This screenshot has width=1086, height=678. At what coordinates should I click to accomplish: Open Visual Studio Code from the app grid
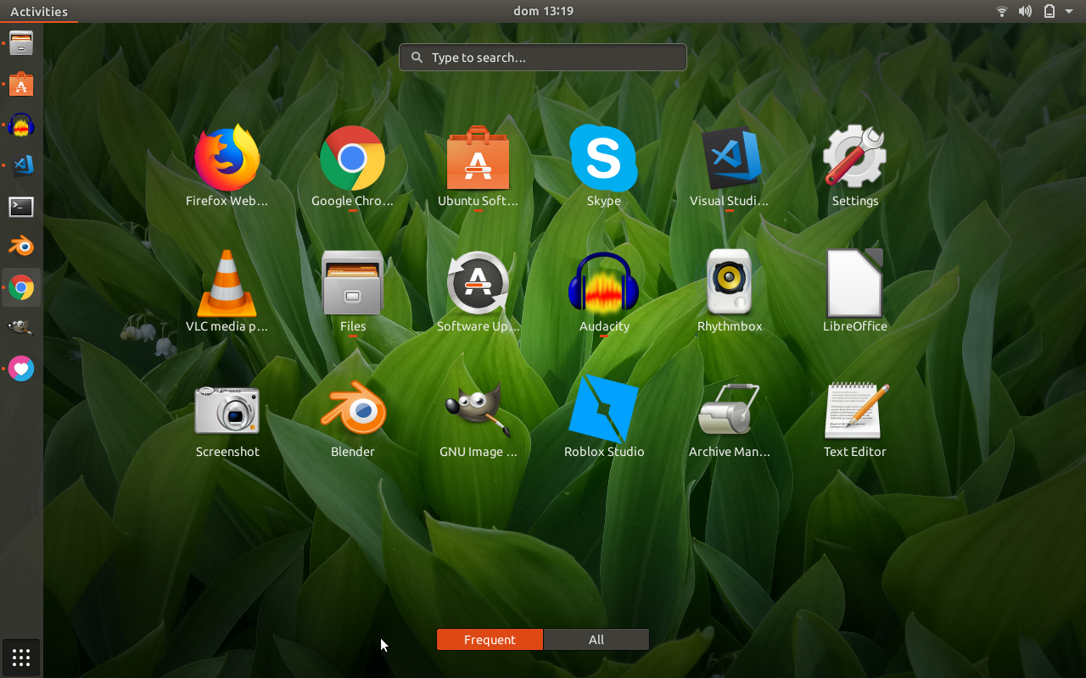[729, 167]
